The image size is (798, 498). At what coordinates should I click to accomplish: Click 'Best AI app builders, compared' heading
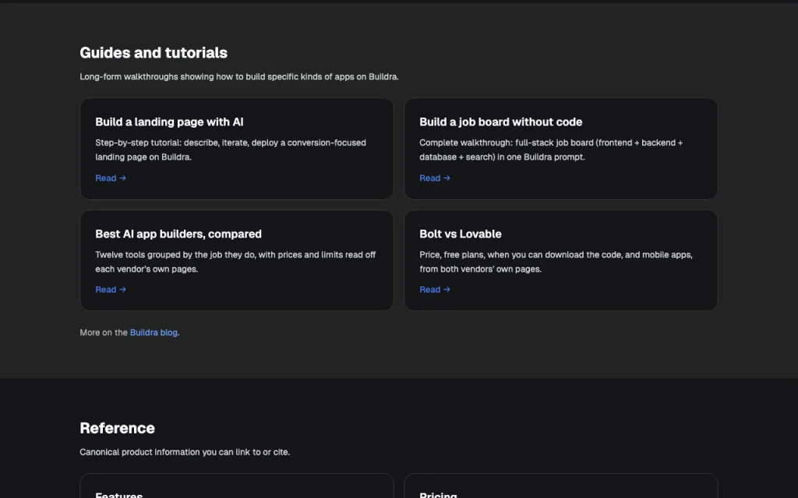point(178,233)
